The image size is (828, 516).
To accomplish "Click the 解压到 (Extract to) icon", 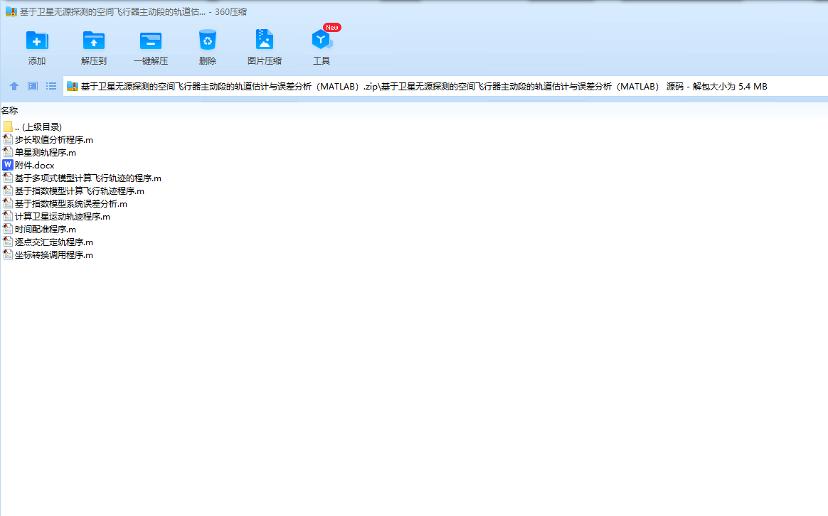I will click(93, 41).
